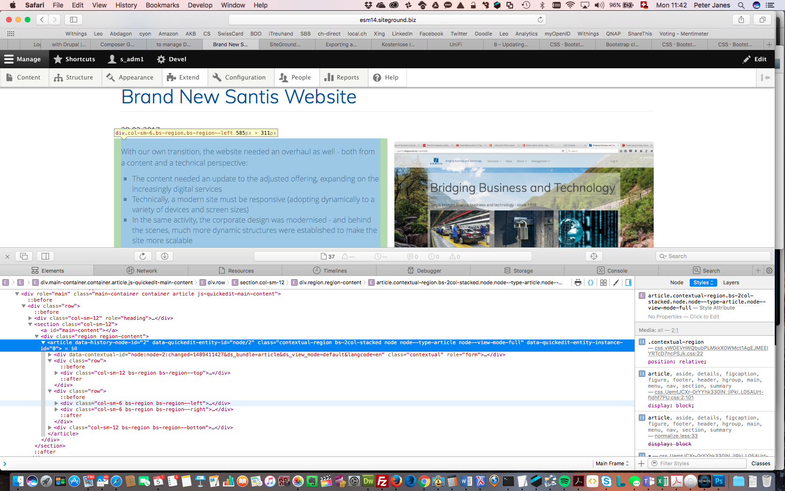
Task: Open the pseudo-class editing pencil icon
Action: coord(616,282)
